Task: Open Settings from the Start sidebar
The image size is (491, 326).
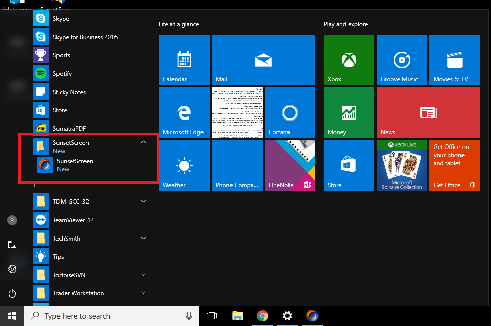Action: point(12,269)
